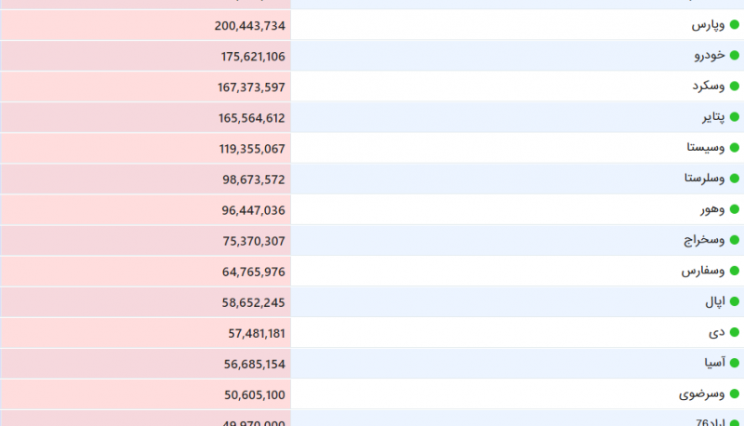Select the green status dot for وسیستا
The image size is (744, 426).
coord(735,148)
